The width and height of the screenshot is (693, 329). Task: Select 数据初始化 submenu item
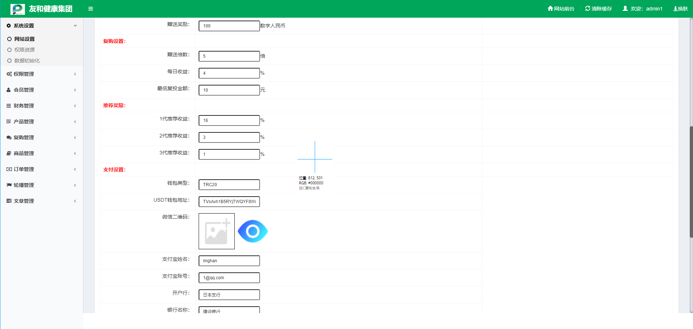pyautogui.click(x=27, y=61)
